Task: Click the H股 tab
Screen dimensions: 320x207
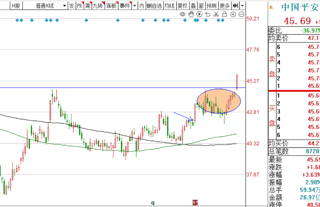Action: (x=16, y=6)
